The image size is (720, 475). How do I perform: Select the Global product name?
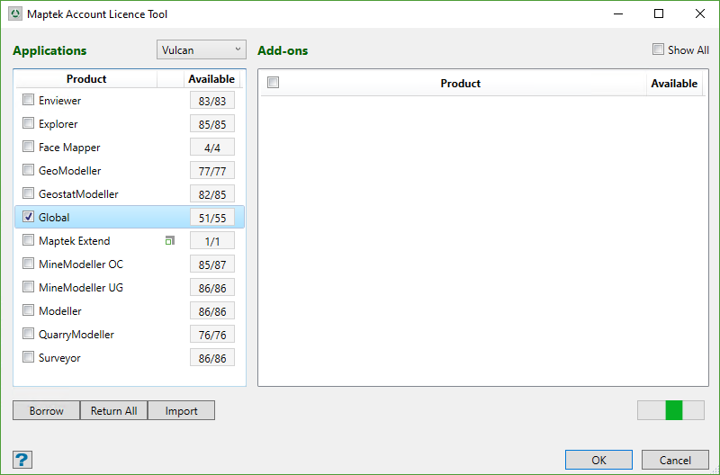[54, 218]
